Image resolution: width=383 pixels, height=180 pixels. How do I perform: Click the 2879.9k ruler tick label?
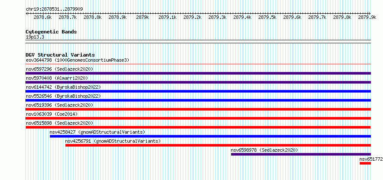pos(367,18)
